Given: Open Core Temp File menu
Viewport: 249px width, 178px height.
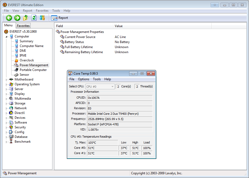Looking at the screenshot, I should point(72,79).
